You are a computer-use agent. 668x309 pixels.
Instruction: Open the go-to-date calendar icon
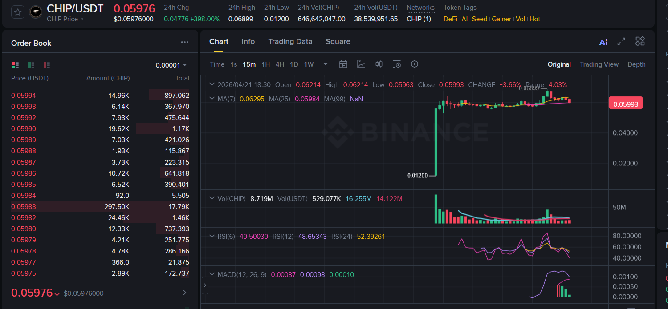pyautogui.click(x=343, y=64)
